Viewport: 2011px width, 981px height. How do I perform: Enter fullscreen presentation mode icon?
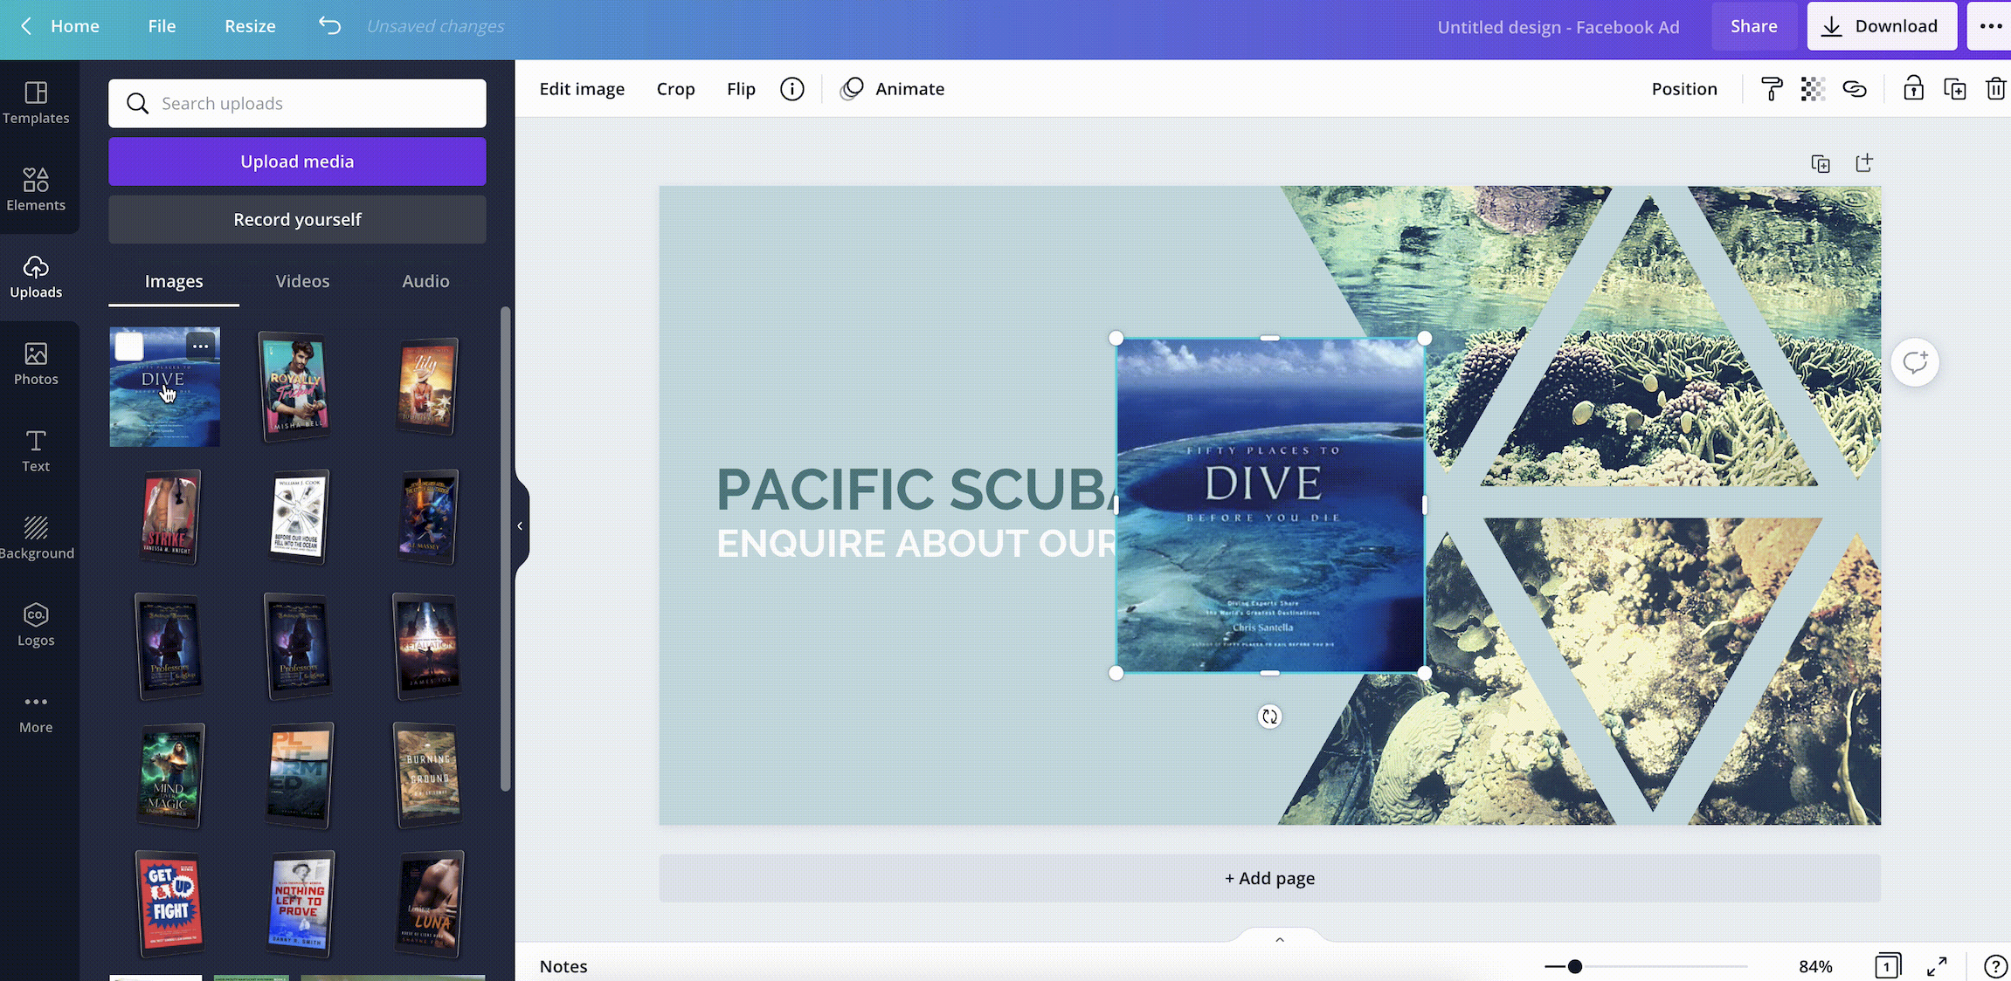1937,966
